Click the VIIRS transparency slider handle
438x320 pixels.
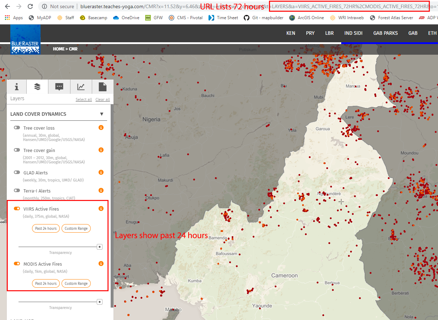100,246
